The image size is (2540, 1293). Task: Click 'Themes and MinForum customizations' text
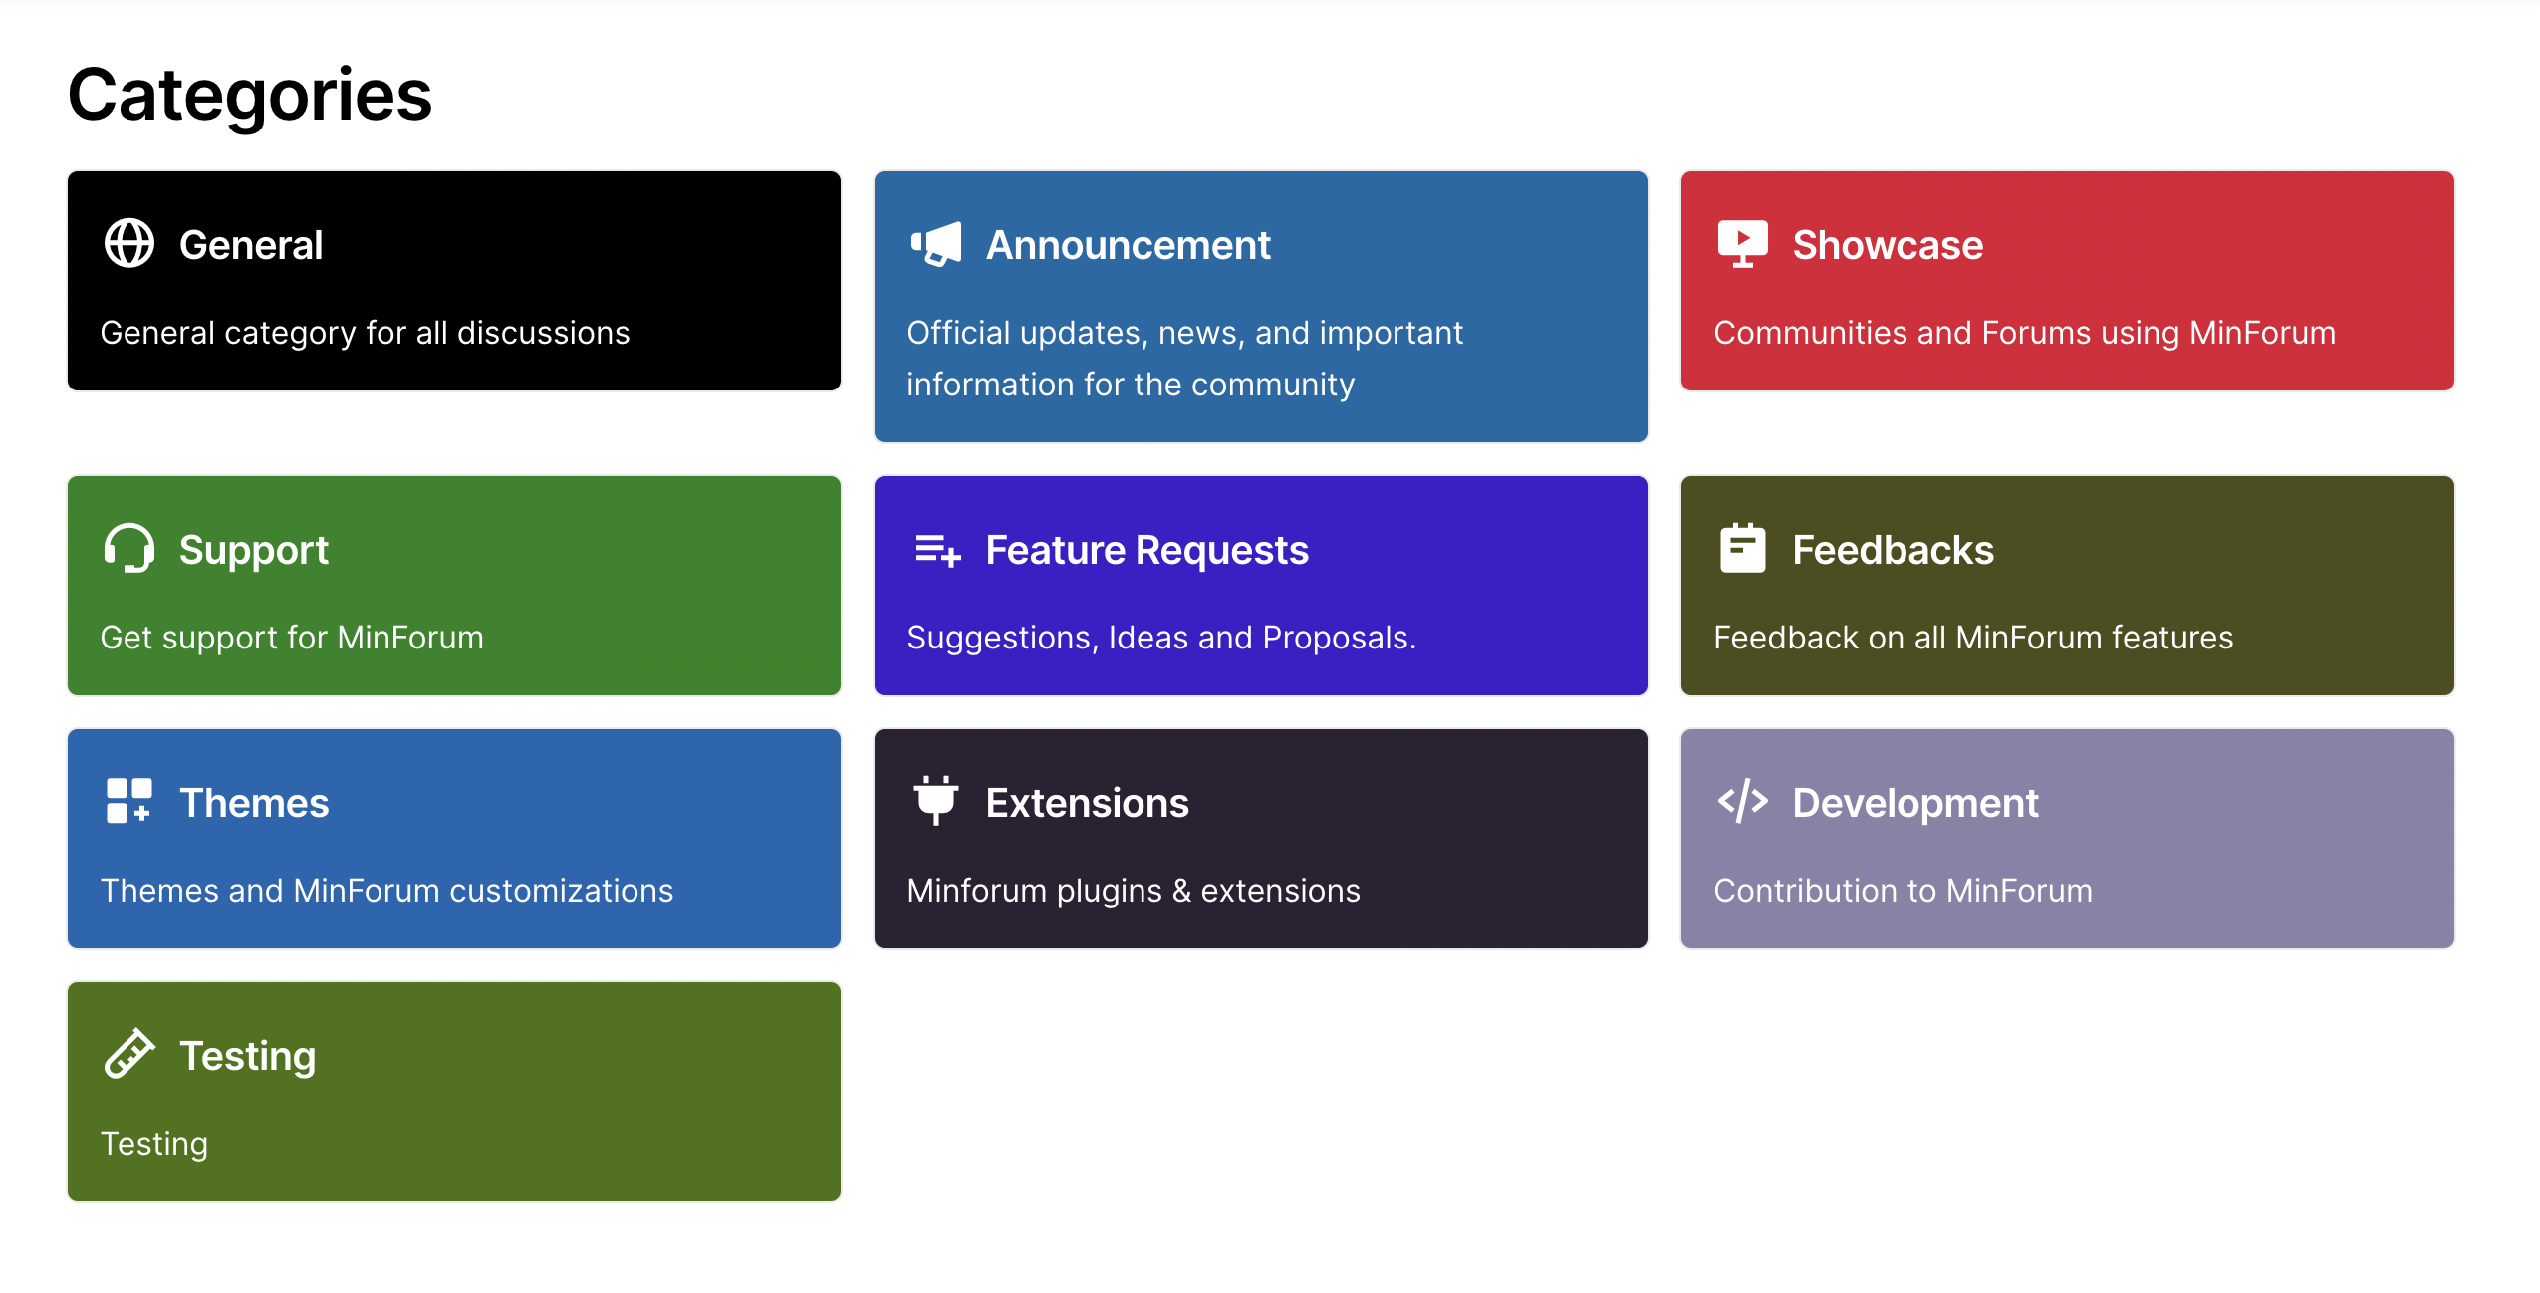click(387, 891)
